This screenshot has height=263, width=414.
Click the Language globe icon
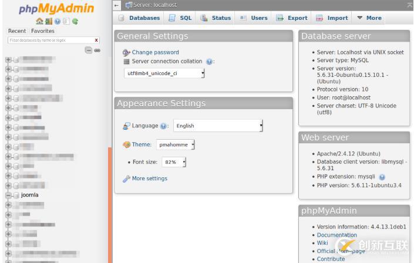tap(126, 126)
